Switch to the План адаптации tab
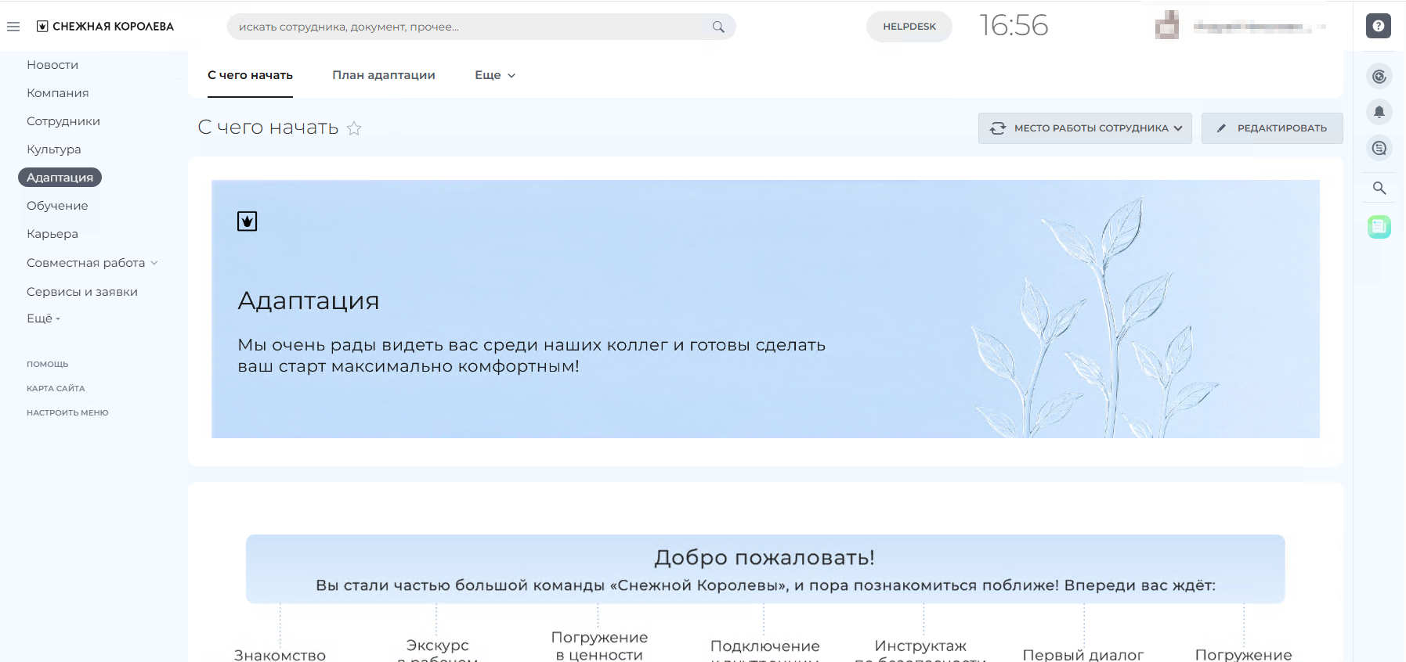This screenshot has height=662, width=1406. click(x=384, y=75)
